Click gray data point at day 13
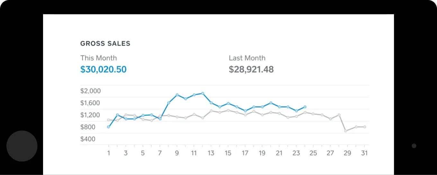 coord(211,111)
